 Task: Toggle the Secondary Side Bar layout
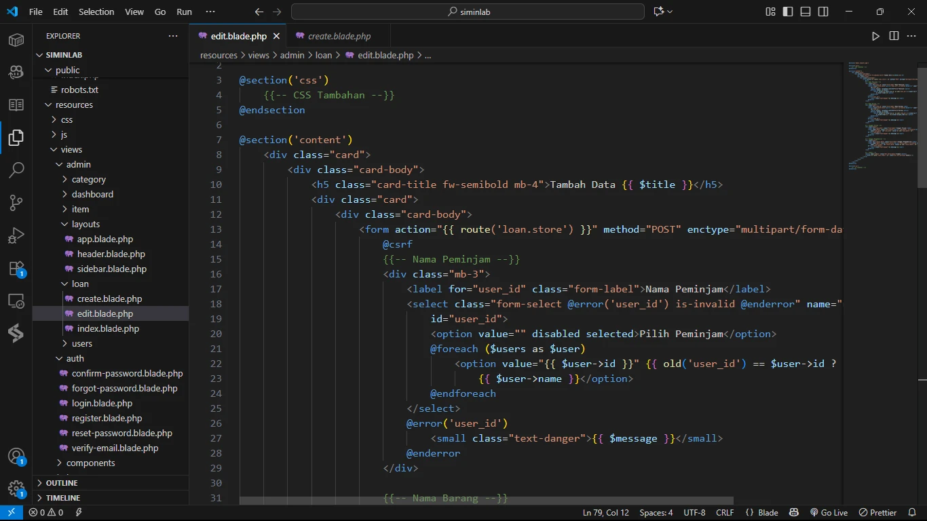pyautogui.click(x=823, y=12)
